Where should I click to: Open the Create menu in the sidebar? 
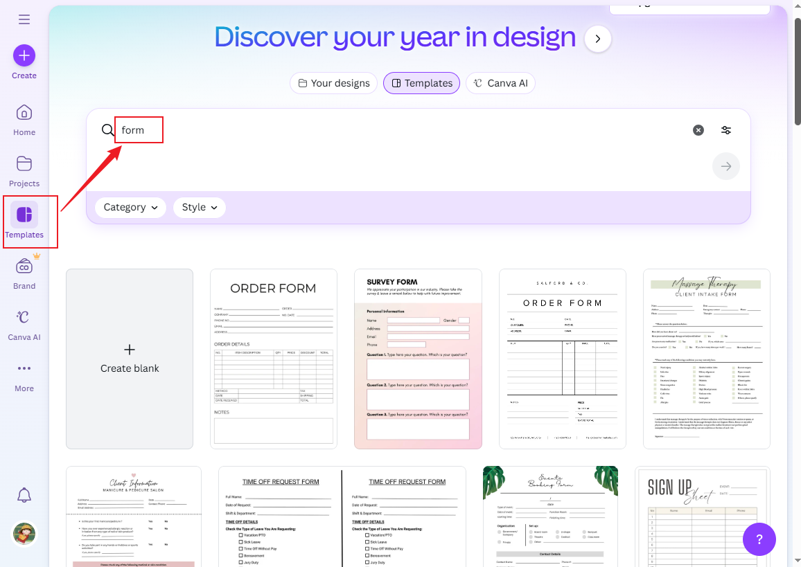point(24,55)
